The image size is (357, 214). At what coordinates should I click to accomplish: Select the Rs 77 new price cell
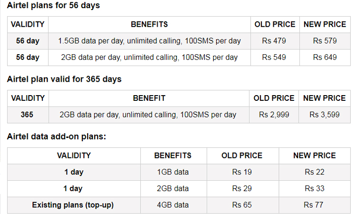click(x=315, y=205)
